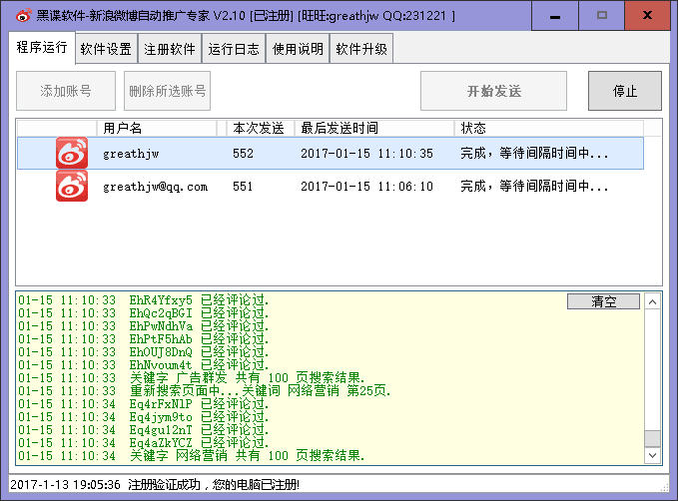Click the Weibo icon beside greathjw@qq.com

pos(72,186)
